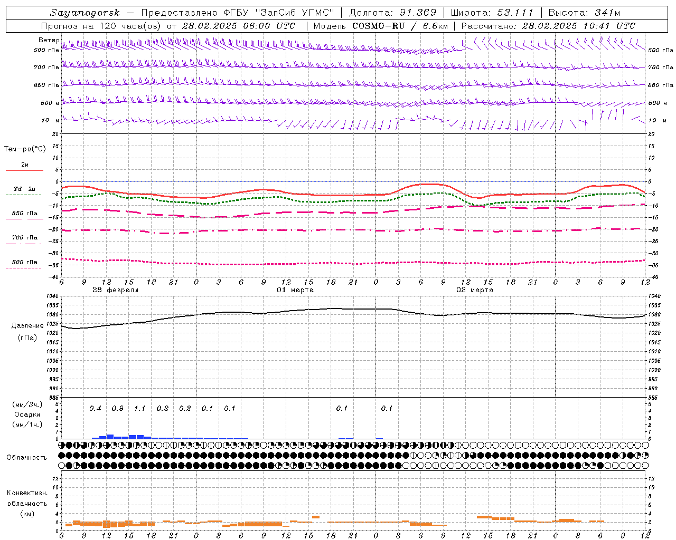The image size is (676, 540).
Task: Select the (мм/3ч.) precipitation unit label
Action: pos(27,404)
